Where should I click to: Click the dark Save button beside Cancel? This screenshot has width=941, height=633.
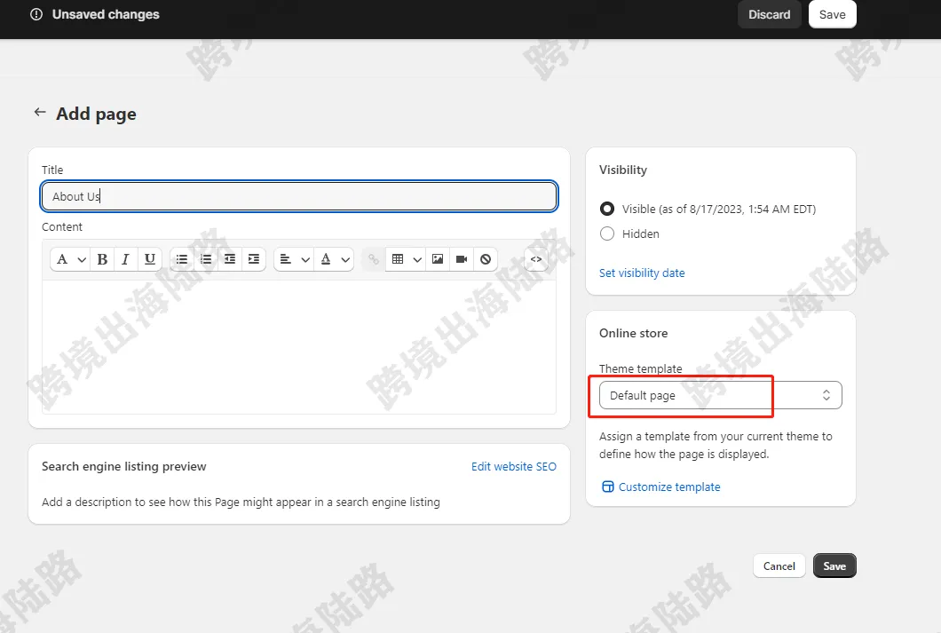coord(834,566)
